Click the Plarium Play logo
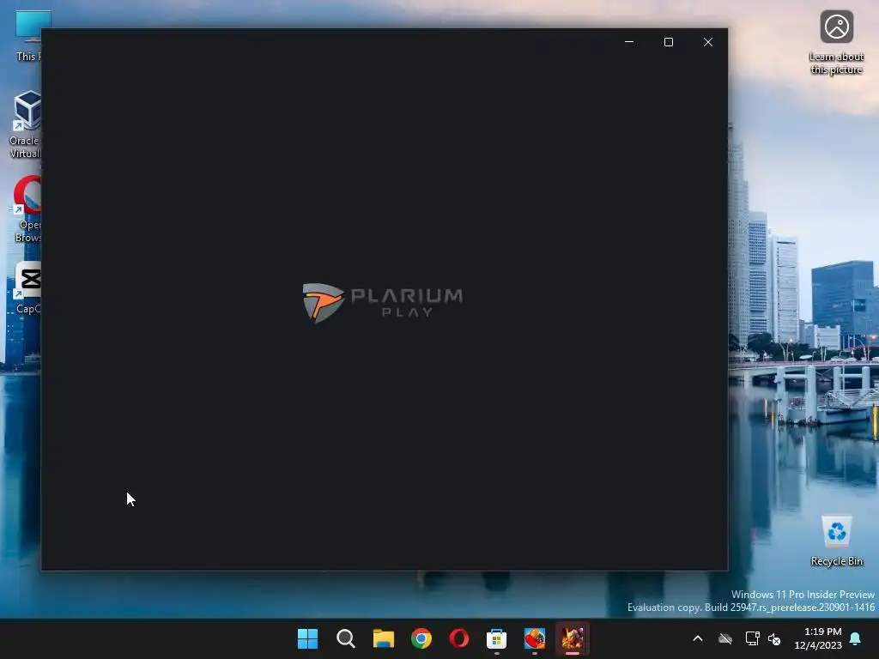Image resolution: width=879 pixels, height=659 pixels. [383, 303]
